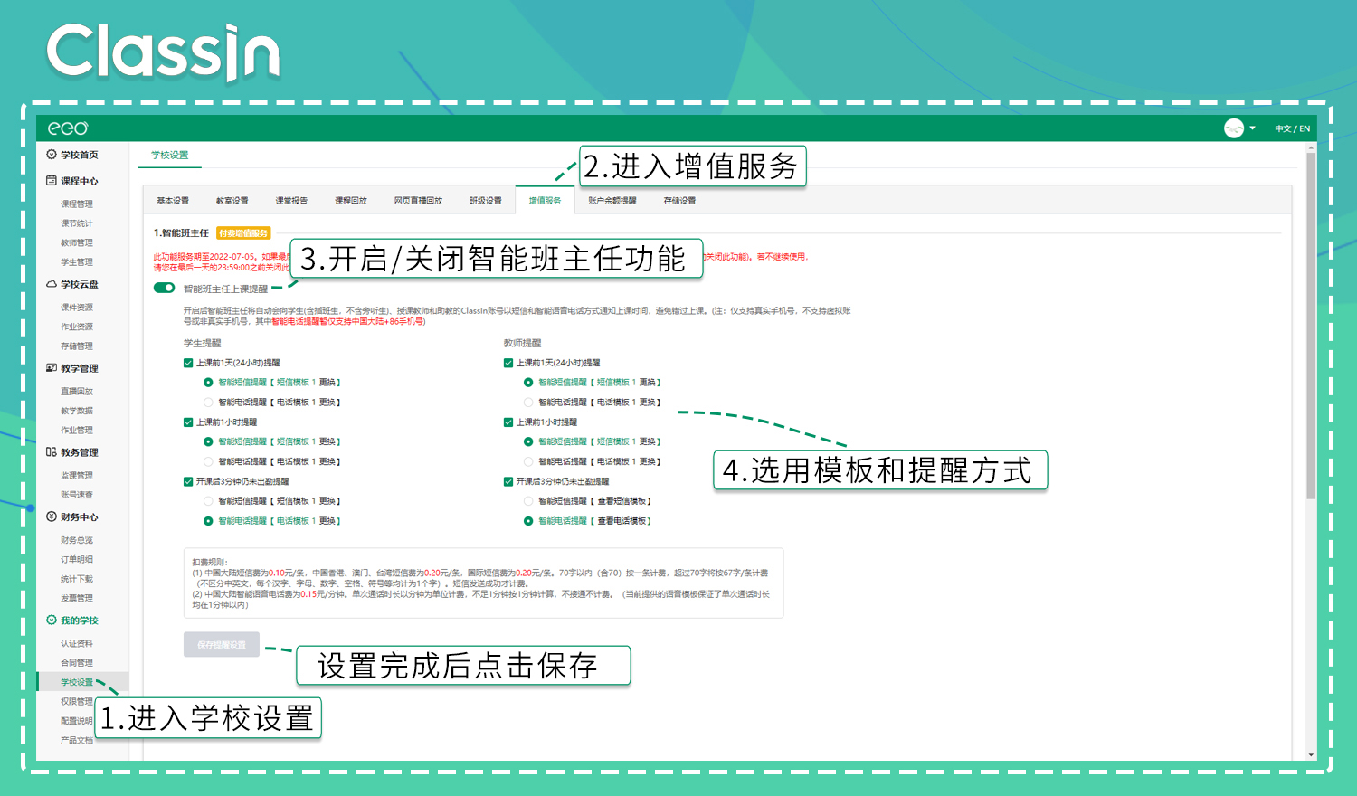The height and width of the screenshot is (796, 1357).
Task: Click the 我的学校 section icon
Action: [x=52, y=621]
